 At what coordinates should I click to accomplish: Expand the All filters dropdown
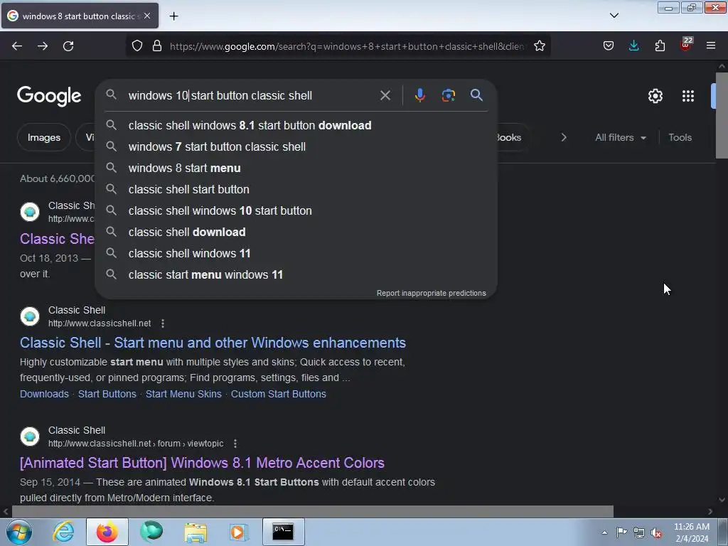[x=621, y=137]
